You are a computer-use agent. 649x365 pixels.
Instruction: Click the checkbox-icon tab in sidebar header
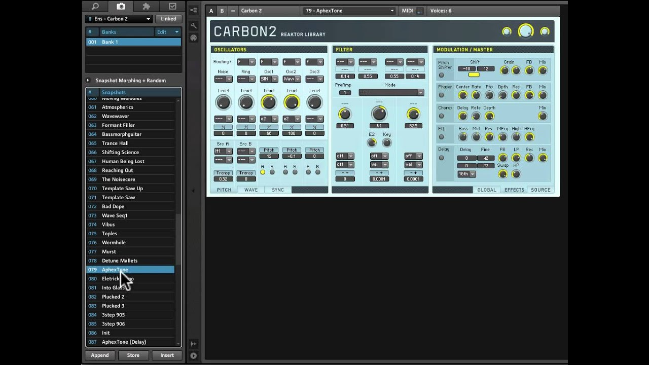[172, 6]
